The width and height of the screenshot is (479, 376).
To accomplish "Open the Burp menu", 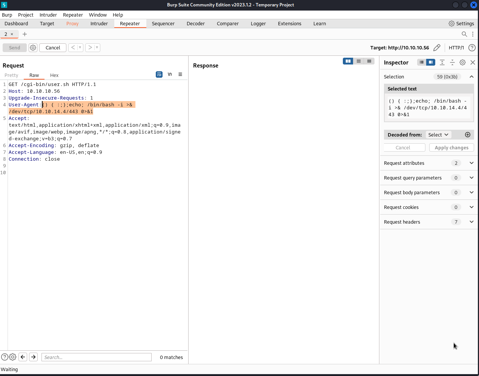I will (7, 15).
